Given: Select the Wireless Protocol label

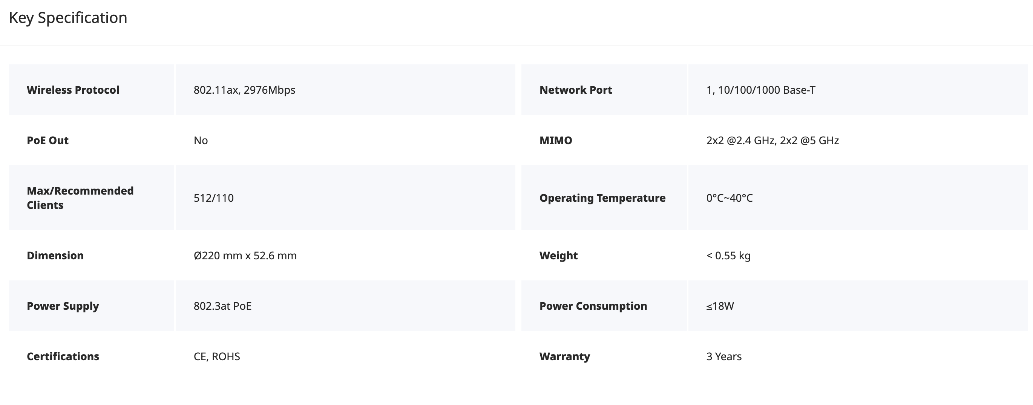Looking at the screenshot, I should click(x=73, y=90).
